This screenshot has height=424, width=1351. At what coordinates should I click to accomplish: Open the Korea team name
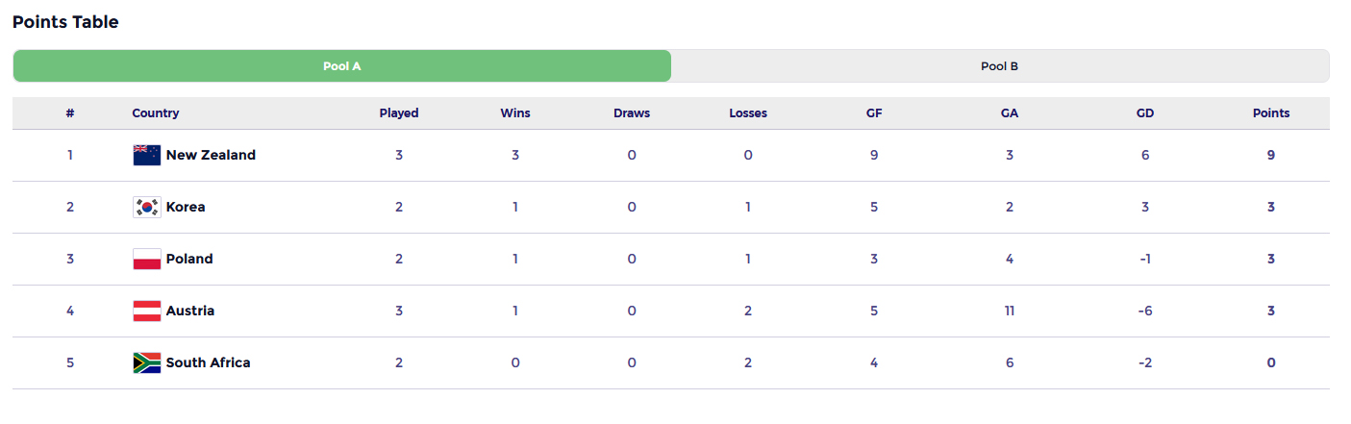[186, 207]
